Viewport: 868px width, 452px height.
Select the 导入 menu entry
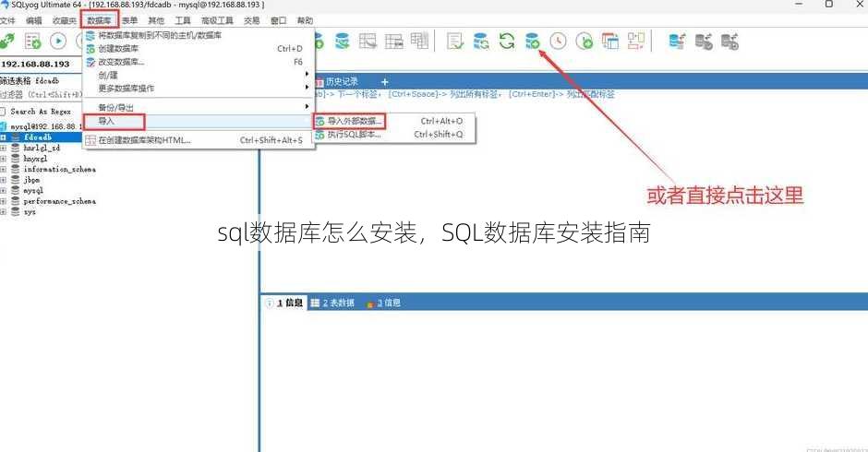[x=199, y=121]
